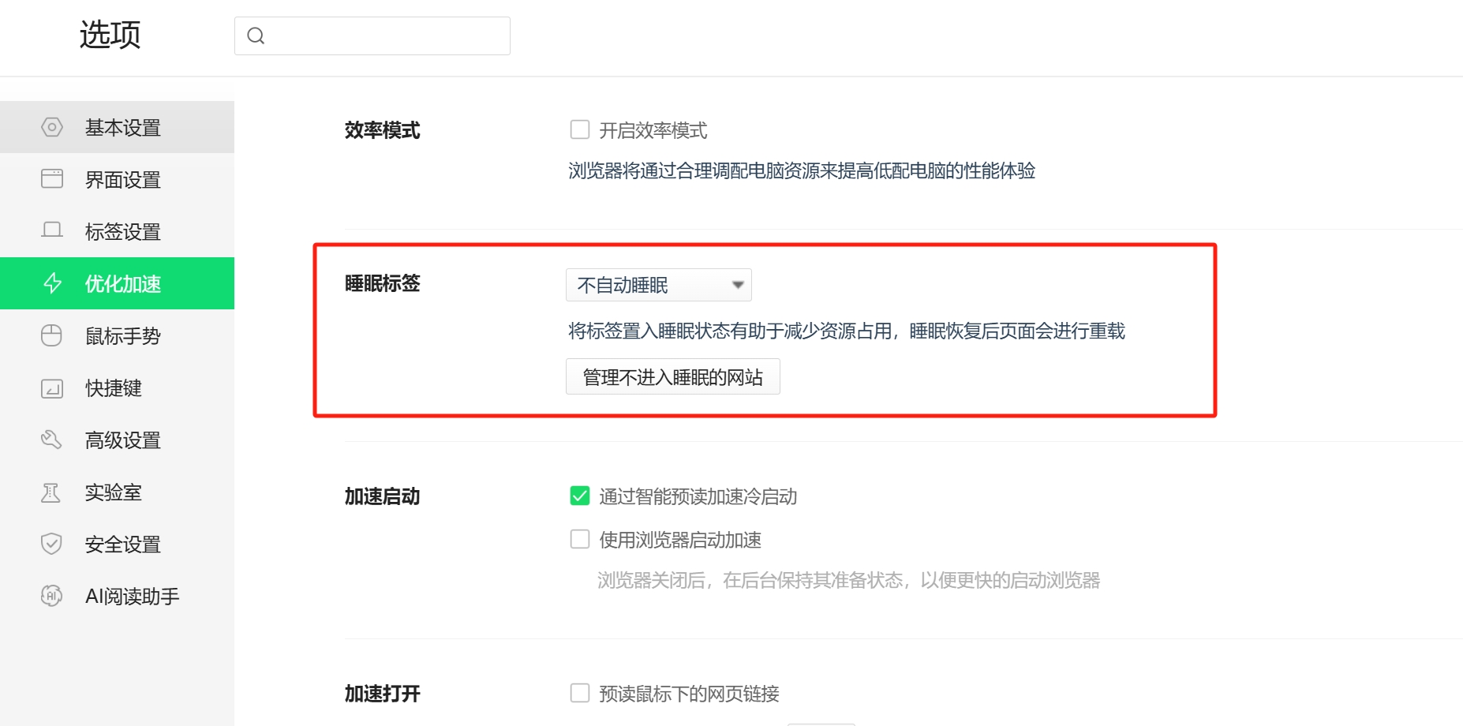The height and width of the screenshot is (726, 1463).
Task: Click the 优化加速 lightning bolt icon
Action: click(52, 283)
